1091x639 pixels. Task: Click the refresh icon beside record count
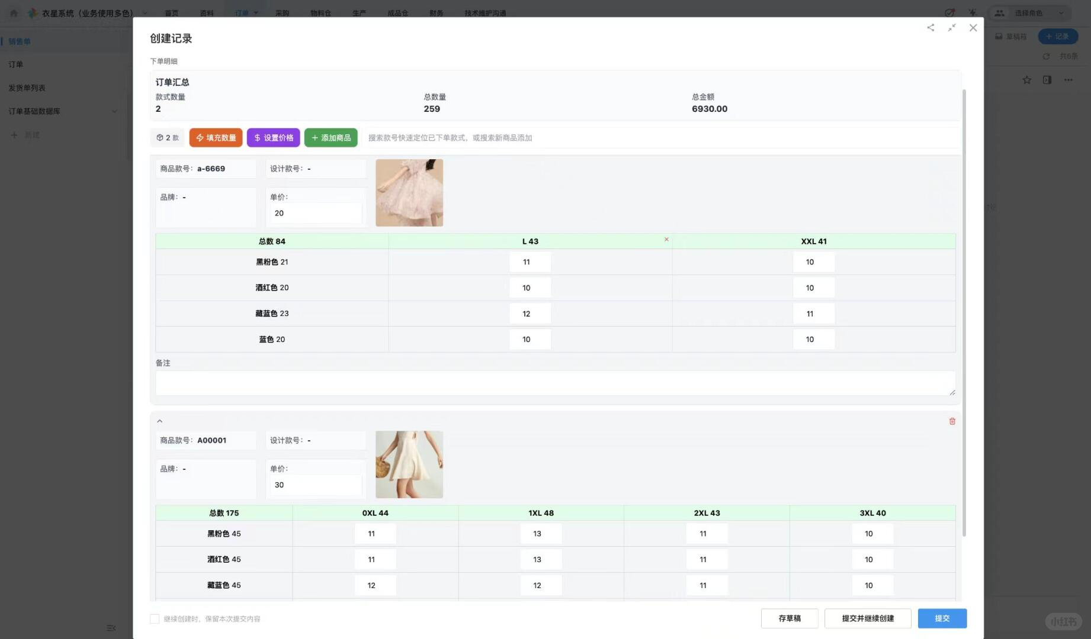[1046, 56]
